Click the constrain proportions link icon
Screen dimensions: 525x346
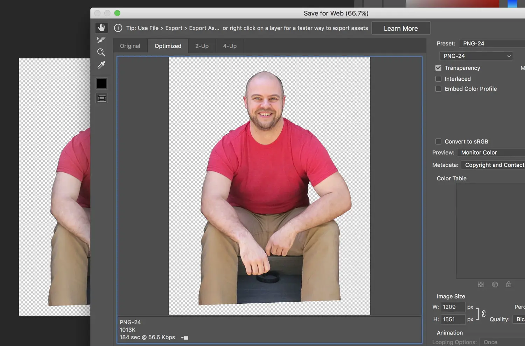pos(484,313)
